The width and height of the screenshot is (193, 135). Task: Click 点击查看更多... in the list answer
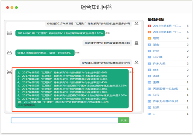(x=27, y=105)
